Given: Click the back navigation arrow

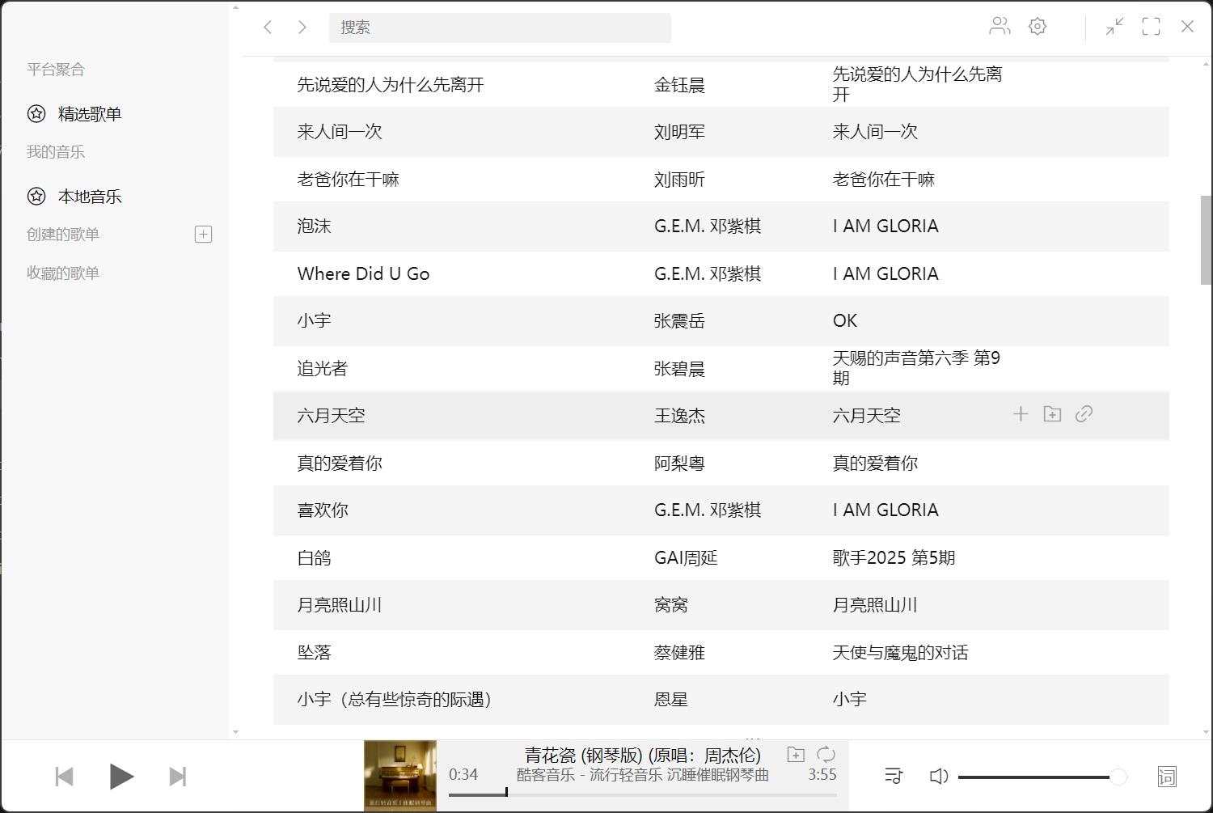Looking at the screenshot, I should pyautogui.click(x=268, y=27).
